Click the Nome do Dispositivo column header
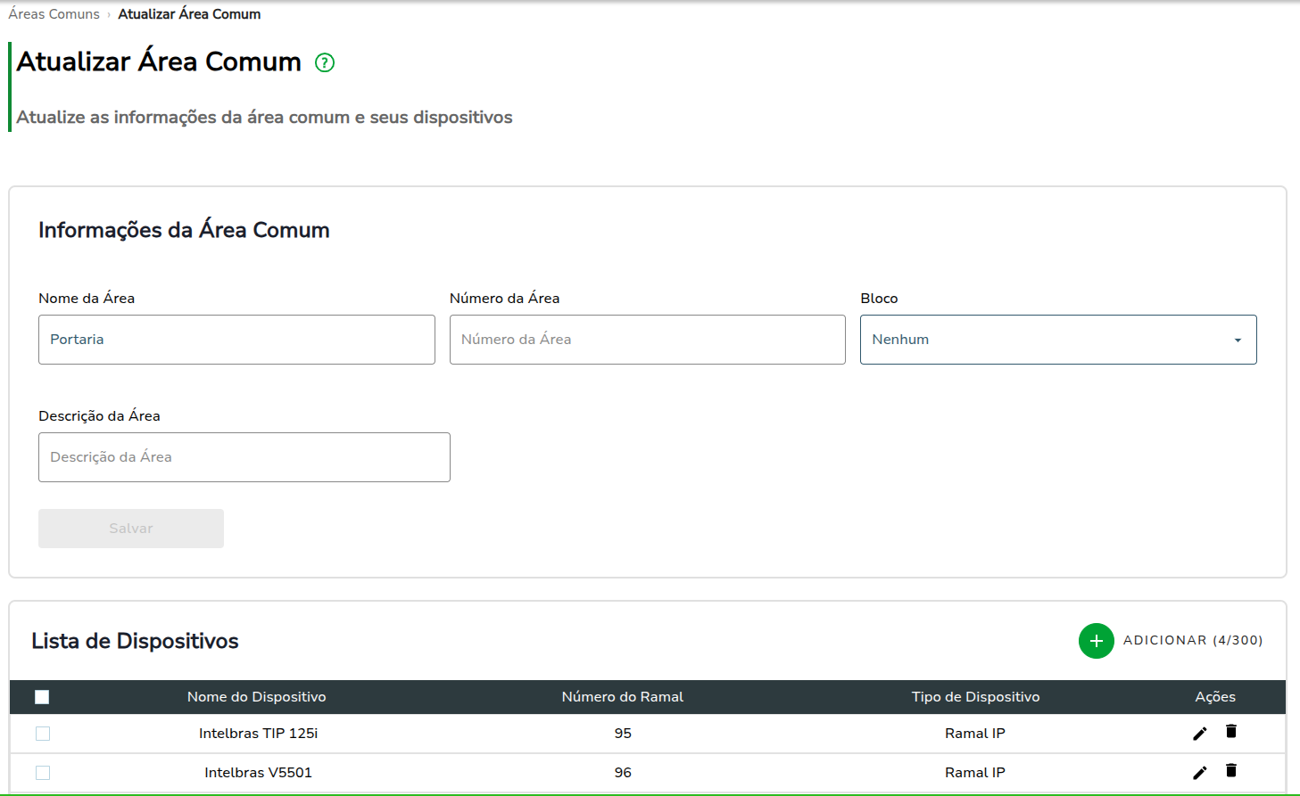 click(x=257, y=697)
